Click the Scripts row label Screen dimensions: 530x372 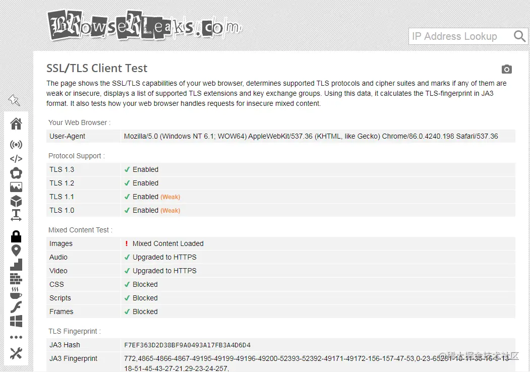tap(60, 298)
